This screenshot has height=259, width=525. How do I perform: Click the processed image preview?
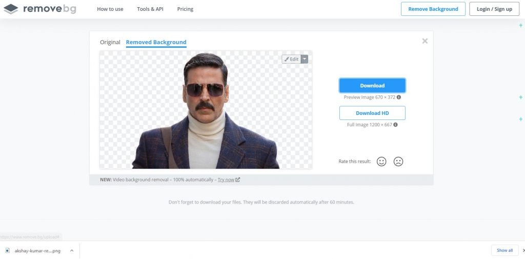coord(205,118)
